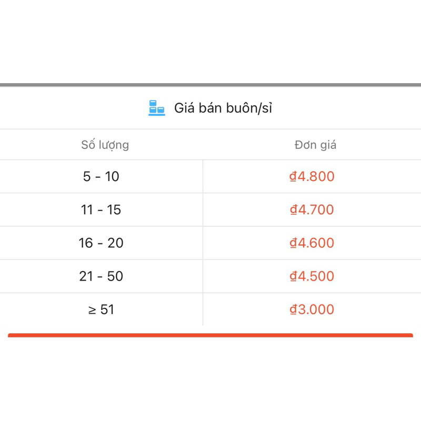The width and height of the screenshot is (421, 421).
Task: Click the blank area above the gray divider
Action: coord(210,42)
